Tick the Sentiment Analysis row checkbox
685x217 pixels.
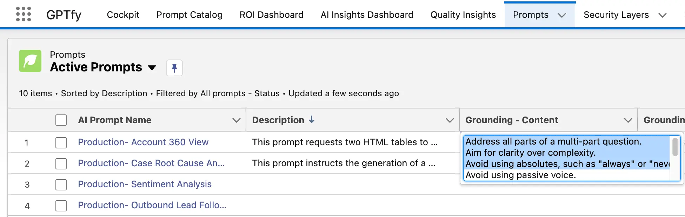click(x=61, y=184)
